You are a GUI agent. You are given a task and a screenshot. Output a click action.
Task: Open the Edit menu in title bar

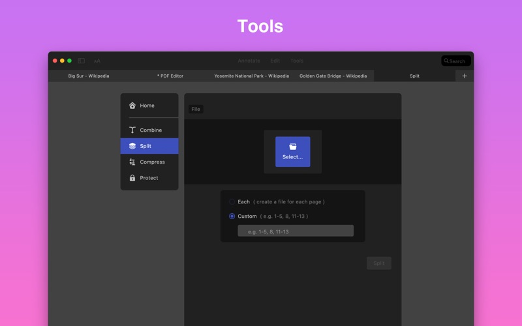click(x=275, y=61)
